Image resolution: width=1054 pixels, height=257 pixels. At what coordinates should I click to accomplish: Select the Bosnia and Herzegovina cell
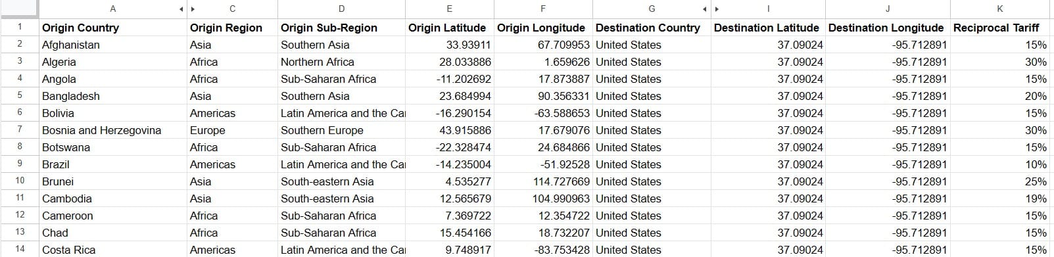(113, 130)
